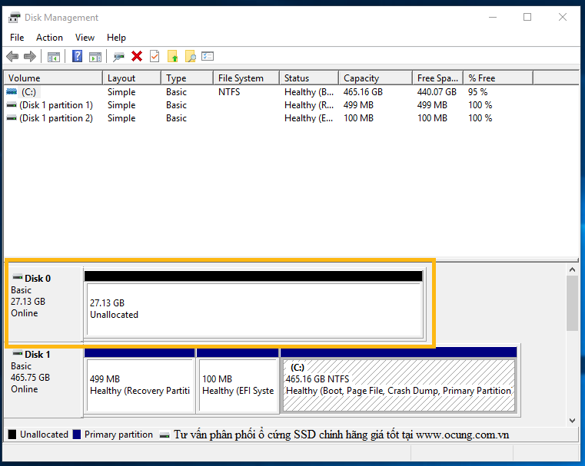Minimize the Disk Management window
The image size is (585, 466).
493,17
